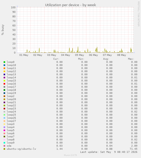Click the 'loop24' legend label

pyautogui.click(x=11, y=112)
